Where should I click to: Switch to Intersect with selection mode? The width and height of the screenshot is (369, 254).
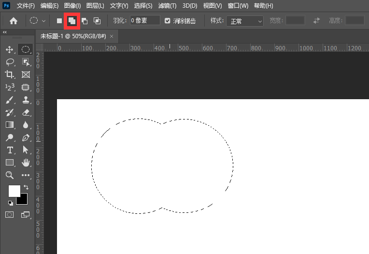click(97, 21)
